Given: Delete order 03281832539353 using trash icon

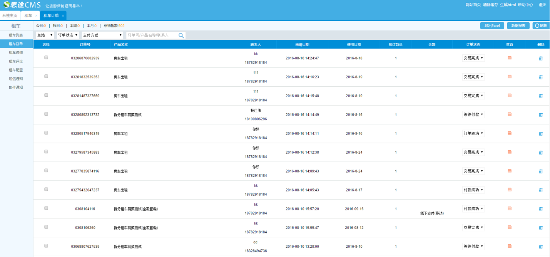Looking at the screenshot, I should (540, 77).
